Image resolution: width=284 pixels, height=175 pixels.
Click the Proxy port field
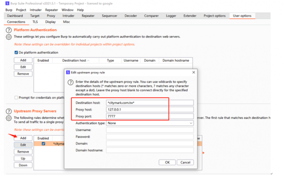tap(150, 116)
